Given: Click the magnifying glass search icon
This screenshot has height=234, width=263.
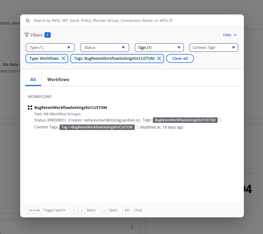Looking at the screenshot, I should coord(28,20).
